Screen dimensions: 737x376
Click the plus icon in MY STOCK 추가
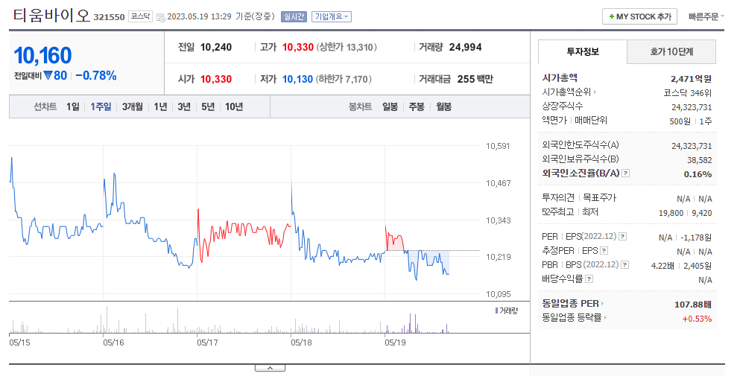612,16
